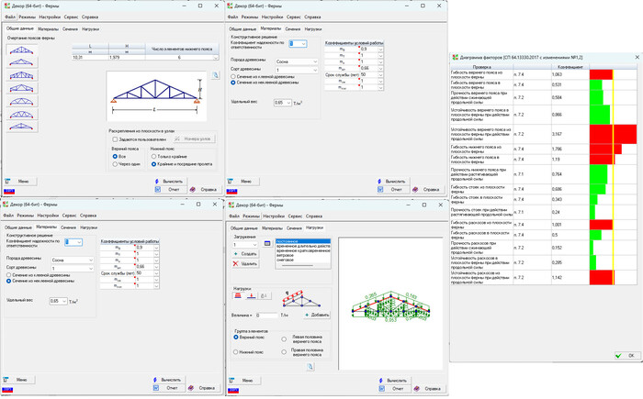The width and height of the screenshot is (643, 399).
Task: Click the Величина load value input field
Action: click(x=267, y=316)
